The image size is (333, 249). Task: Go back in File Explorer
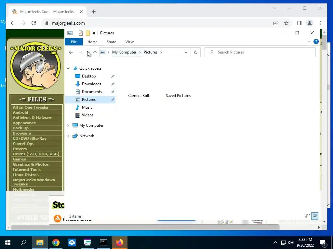pos(71,52)
